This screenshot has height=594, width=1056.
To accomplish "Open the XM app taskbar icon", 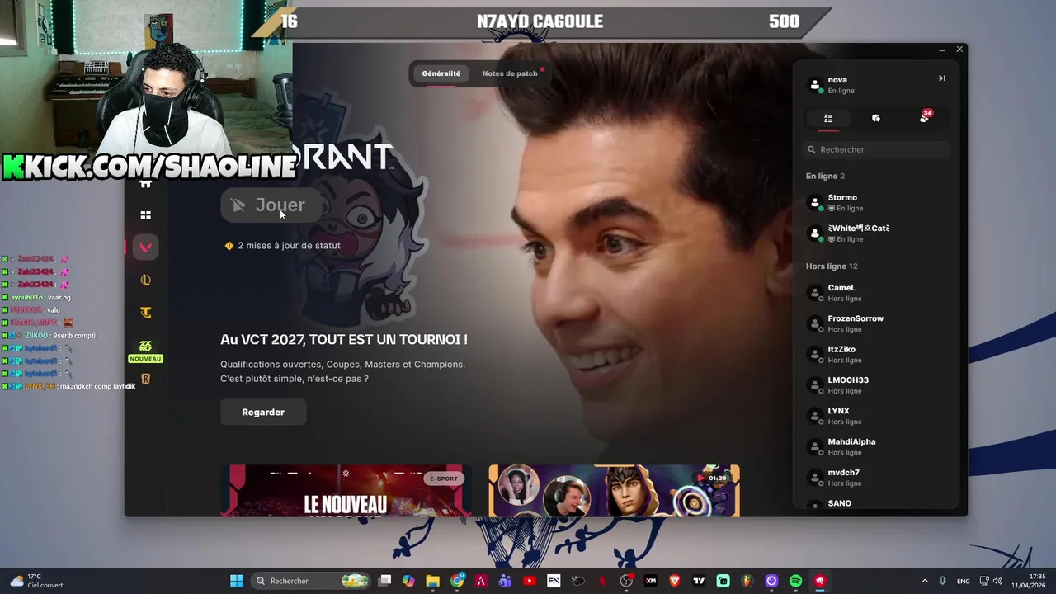I will tap(651, 581).
